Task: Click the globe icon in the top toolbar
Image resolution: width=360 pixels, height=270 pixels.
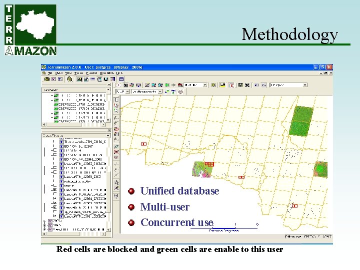Action: click(69, 79)
